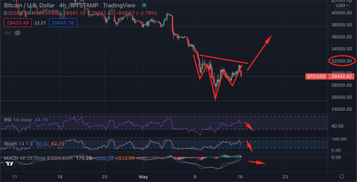Click the May label on time axis
This screenshot has width=357, height=182.
143,176
